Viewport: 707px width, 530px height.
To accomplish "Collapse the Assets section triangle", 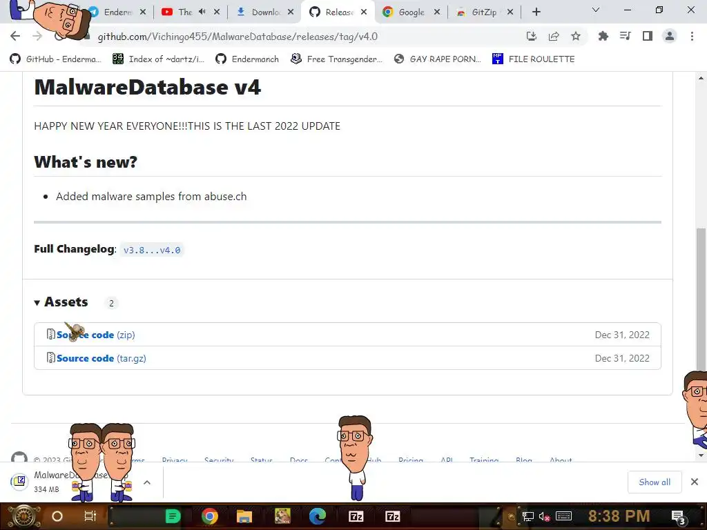I will [37, 303].
